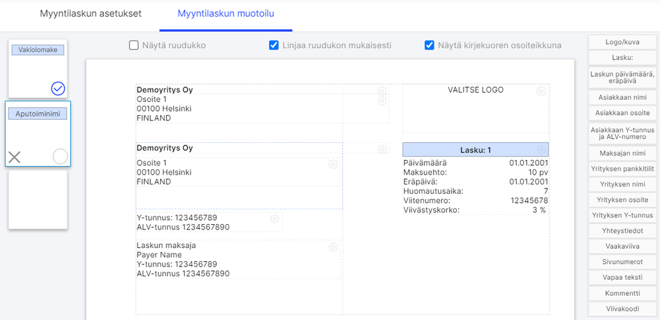Select the Myyntilaskun muotoilu tab
Screen dimensions: 660x320
(226, 13)
